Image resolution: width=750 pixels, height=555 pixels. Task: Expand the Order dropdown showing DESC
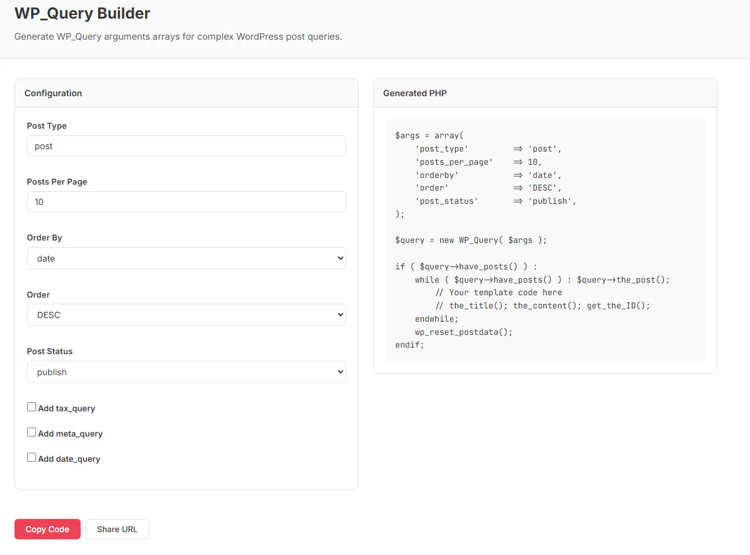click(x=187, y=315)
